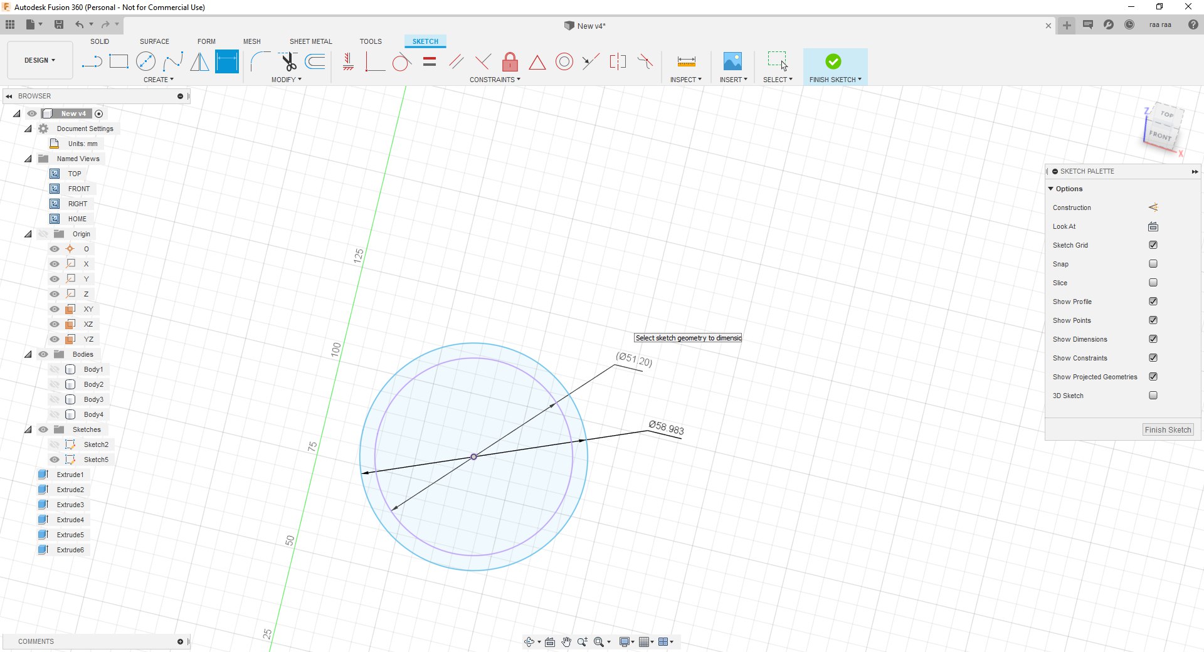Click the Look At button in palette
The image size is (1204, 652).
(1153, 226)
